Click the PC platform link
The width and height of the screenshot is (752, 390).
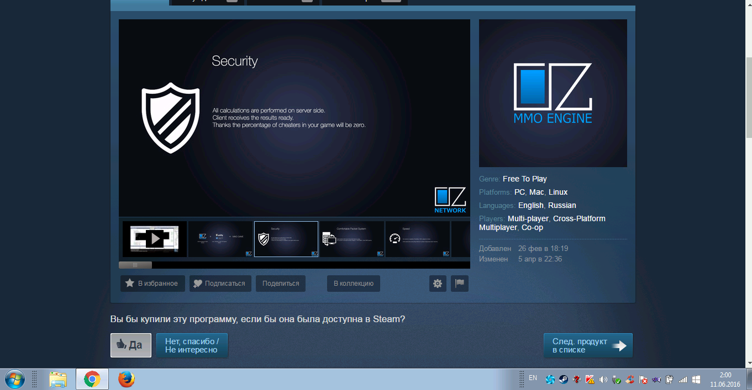pyautogui.click(x=519, y=192)
